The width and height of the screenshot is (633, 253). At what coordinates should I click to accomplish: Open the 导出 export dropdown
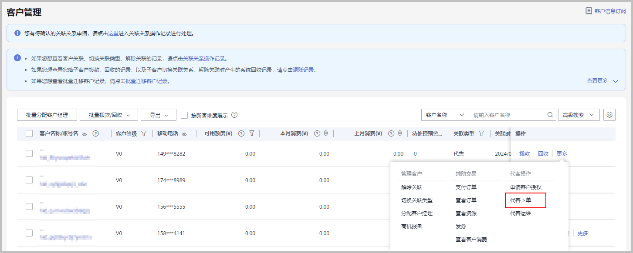[x=158, y=115]
